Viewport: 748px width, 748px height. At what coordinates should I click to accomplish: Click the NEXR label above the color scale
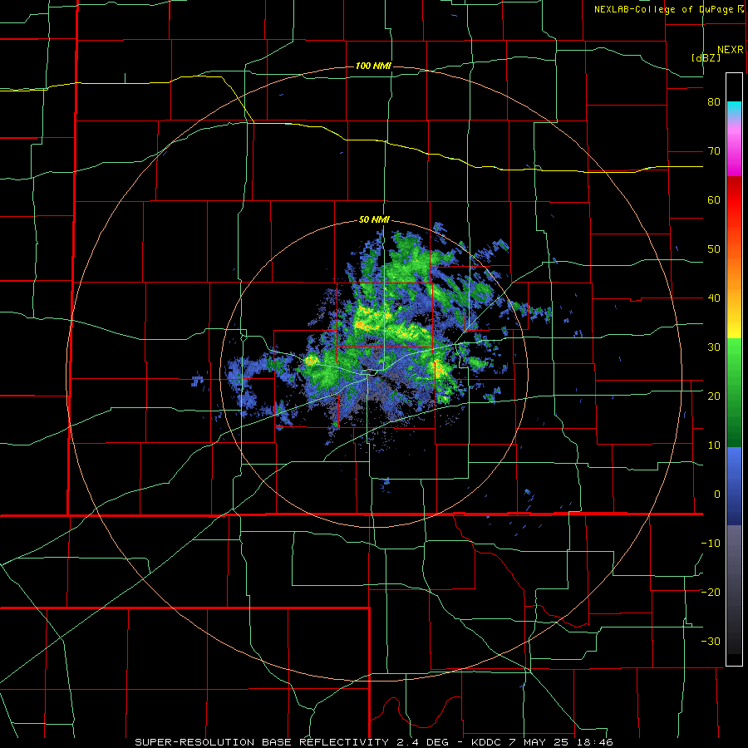pos(731,50)
